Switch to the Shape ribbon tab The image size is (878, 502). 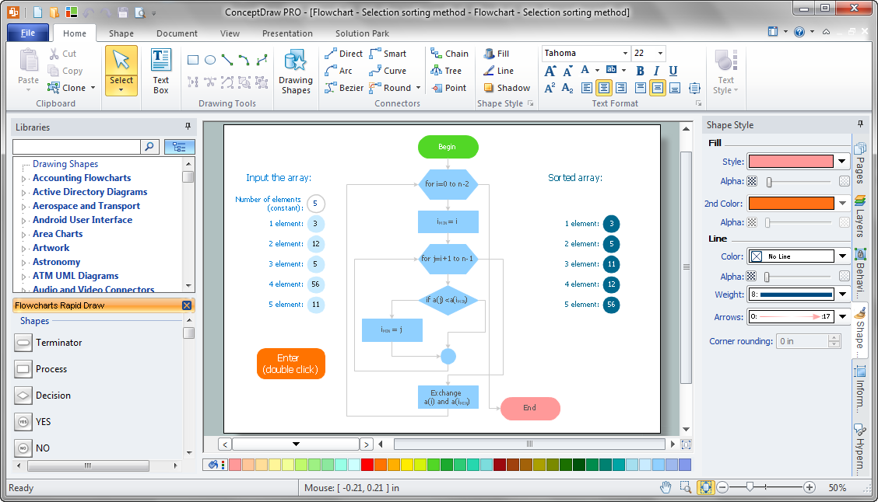(121, 33)
